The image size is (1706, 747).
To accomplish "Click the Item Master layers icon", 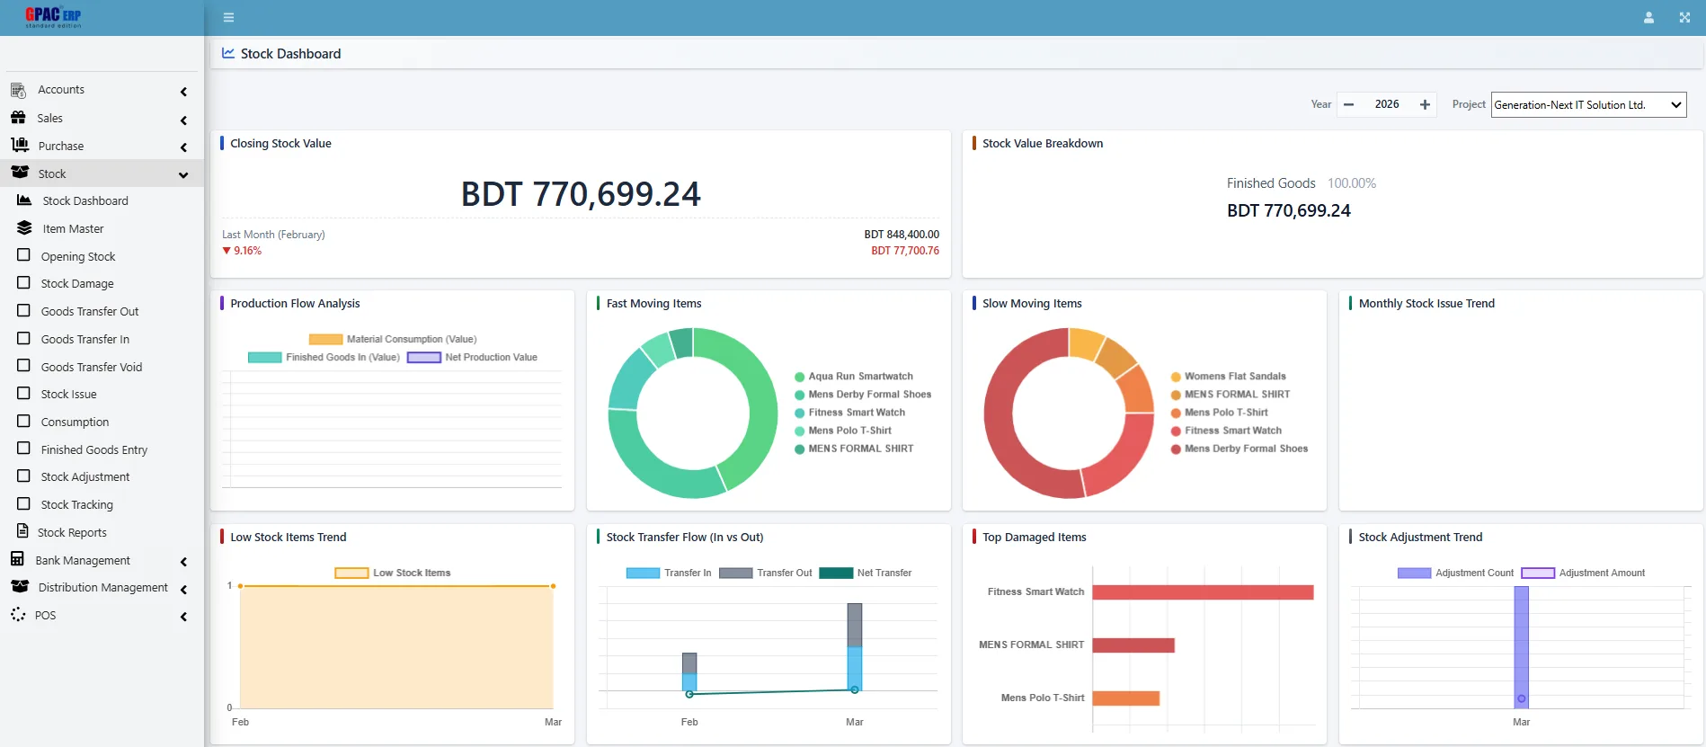I will (24, 228).
